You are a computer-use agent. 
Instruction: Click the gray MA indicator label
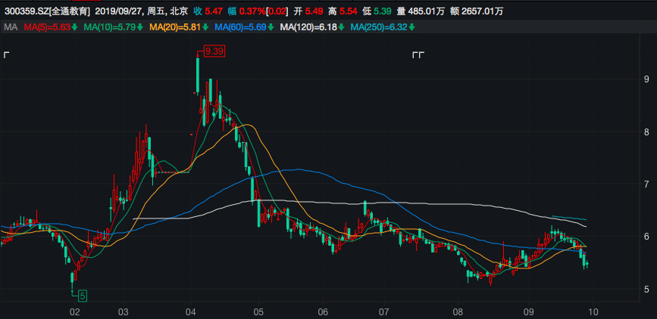[x=11, y=28]
